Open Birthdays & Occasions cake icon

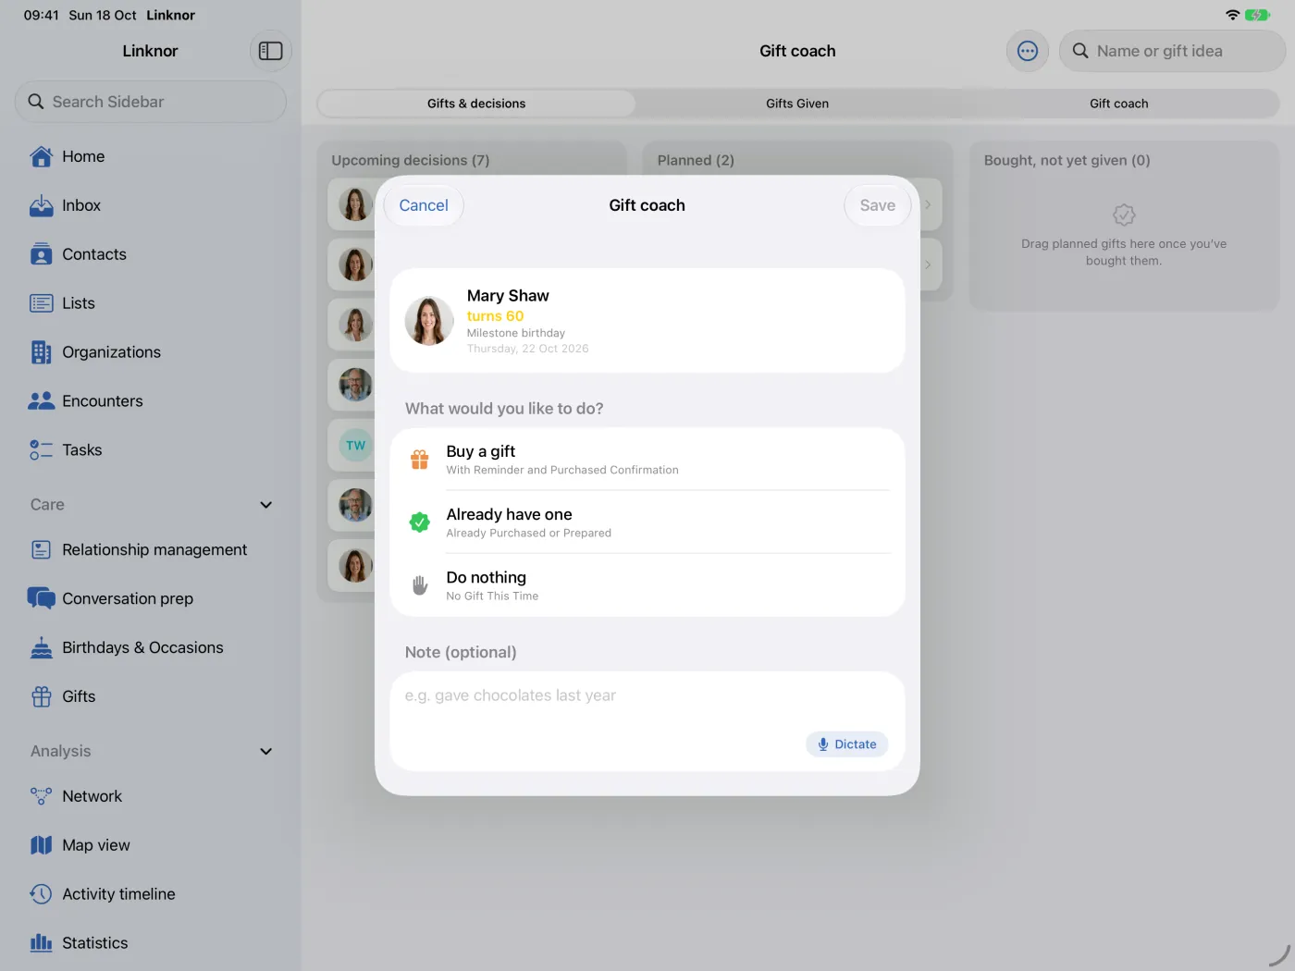(42, 647)
